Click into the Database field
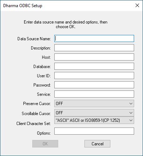Viewport: 143px width, 156px height. tap(94, 66)
